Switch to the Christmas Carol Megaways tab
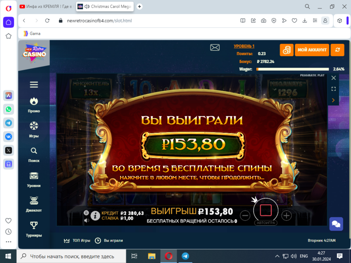Screen dimensions: 351x263 pos(105,7)
